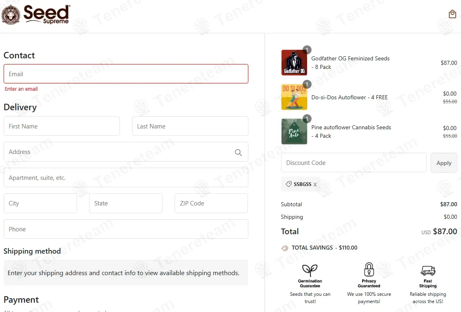Open the Do-si-Dos Autoflower thumbnail

(x=294, y=97)
